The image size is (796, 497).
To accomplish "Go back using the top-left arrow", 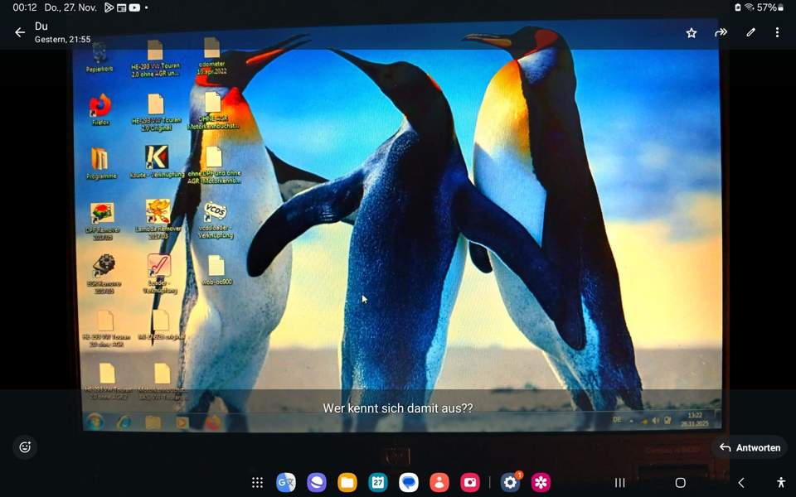I will point(20,32).
